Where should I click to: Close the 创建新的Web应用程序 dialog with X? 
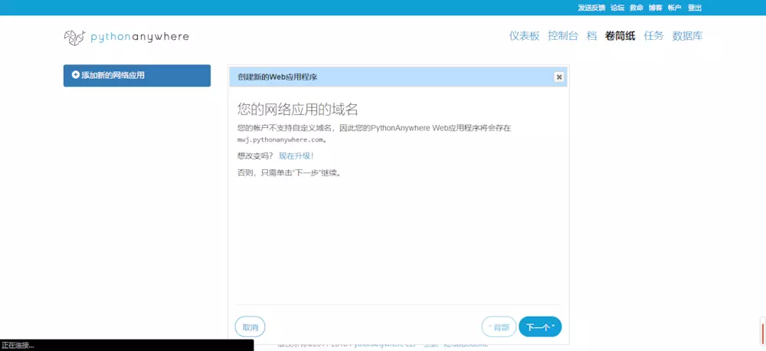(x=559, y=77)
